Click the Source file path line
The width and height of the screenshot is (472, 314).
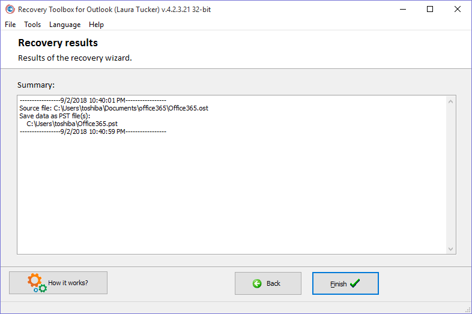[113, 108]
